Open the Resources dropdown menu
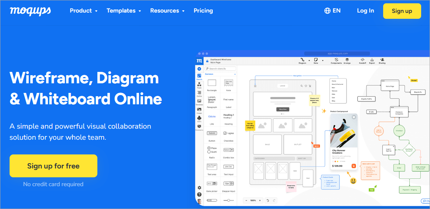The image size is (430, 209). (x=167, y=11)
